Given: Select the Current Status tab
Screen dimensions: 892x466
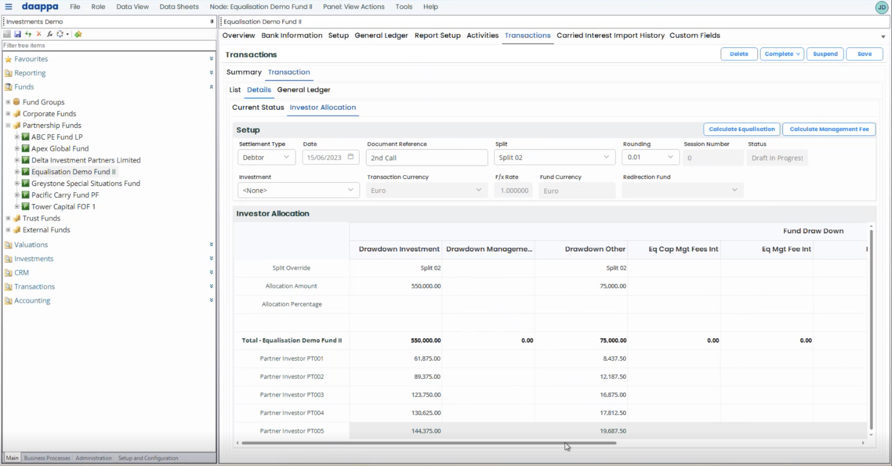Looking at the screenshot, I should (258, 107).
